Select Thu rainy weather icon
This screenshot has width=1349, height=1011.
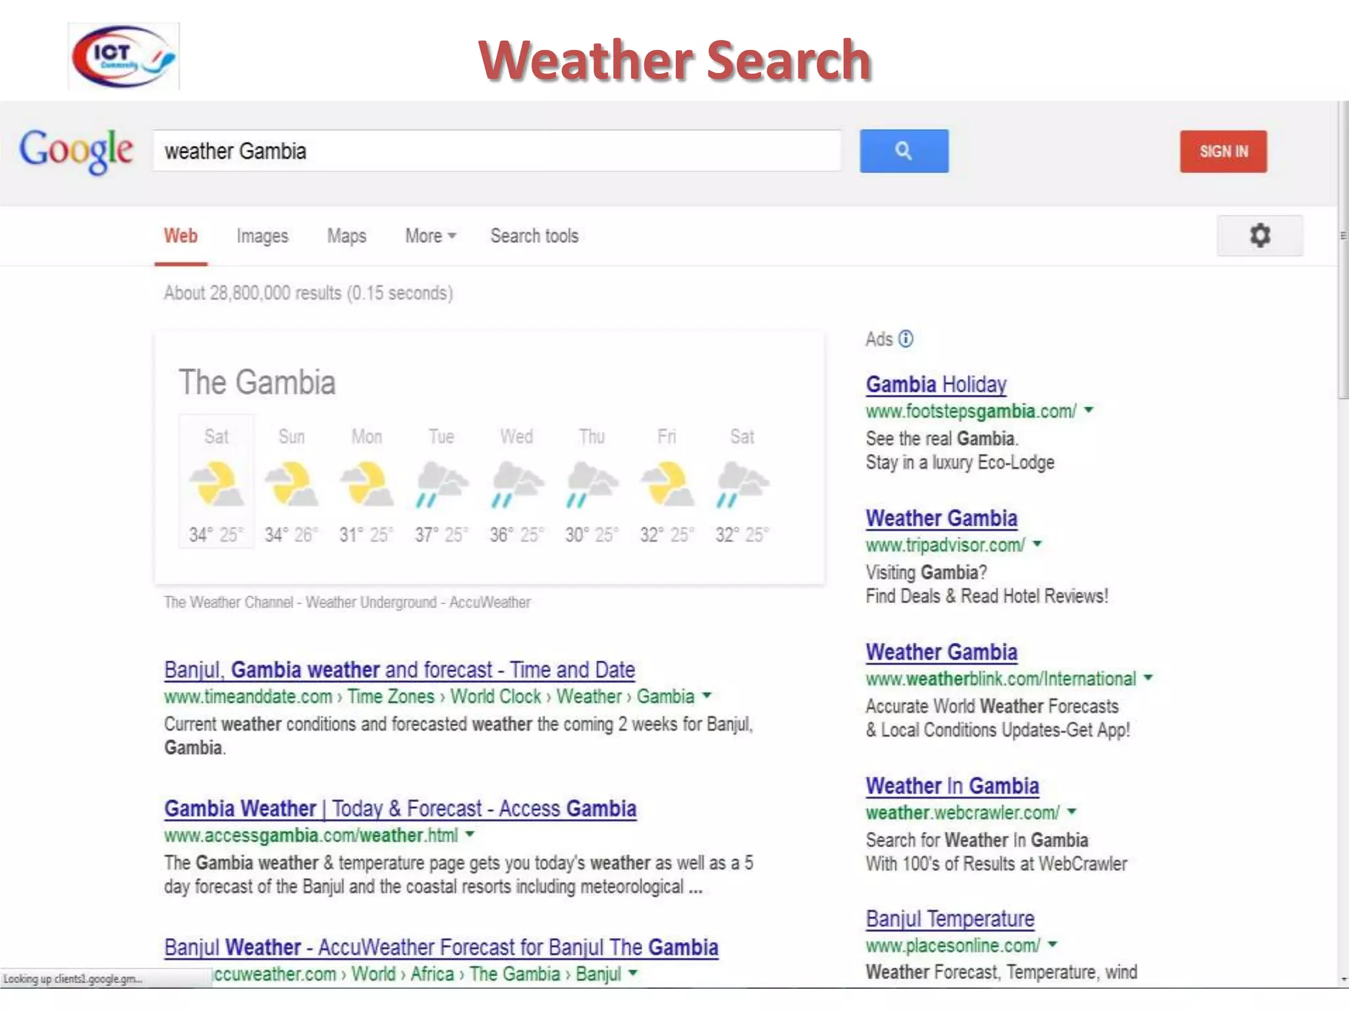[x=592, y=485]
